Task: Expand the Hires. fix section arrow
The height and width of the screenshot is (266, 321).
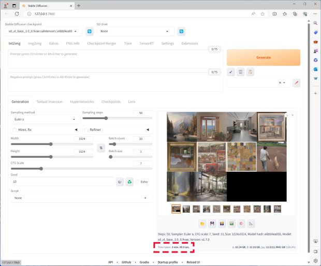Action: (76, 129)
